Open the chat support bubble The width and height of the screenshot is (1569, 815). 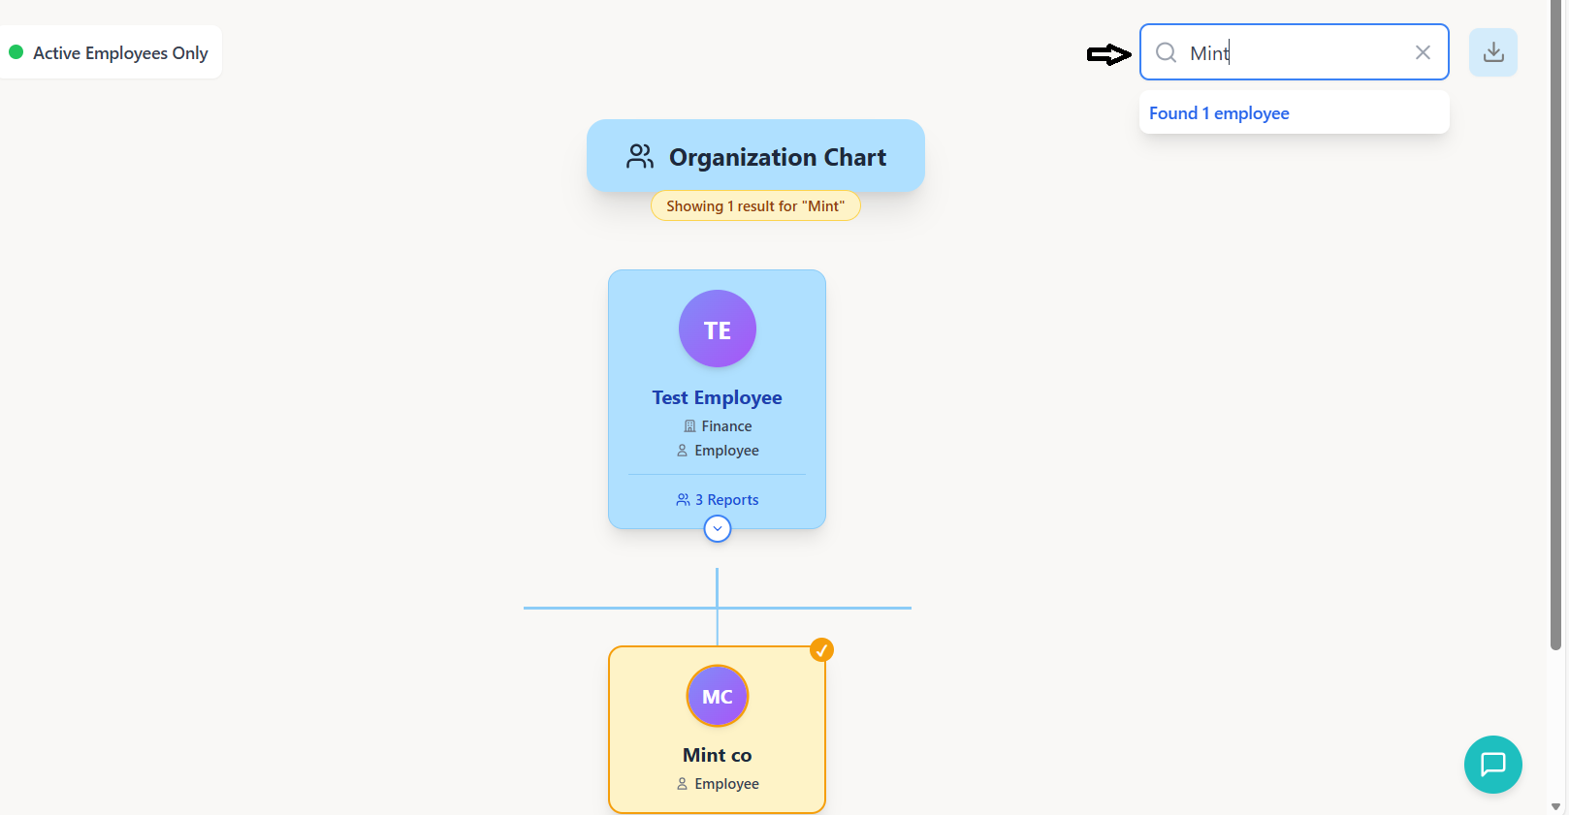[1492, 765]
